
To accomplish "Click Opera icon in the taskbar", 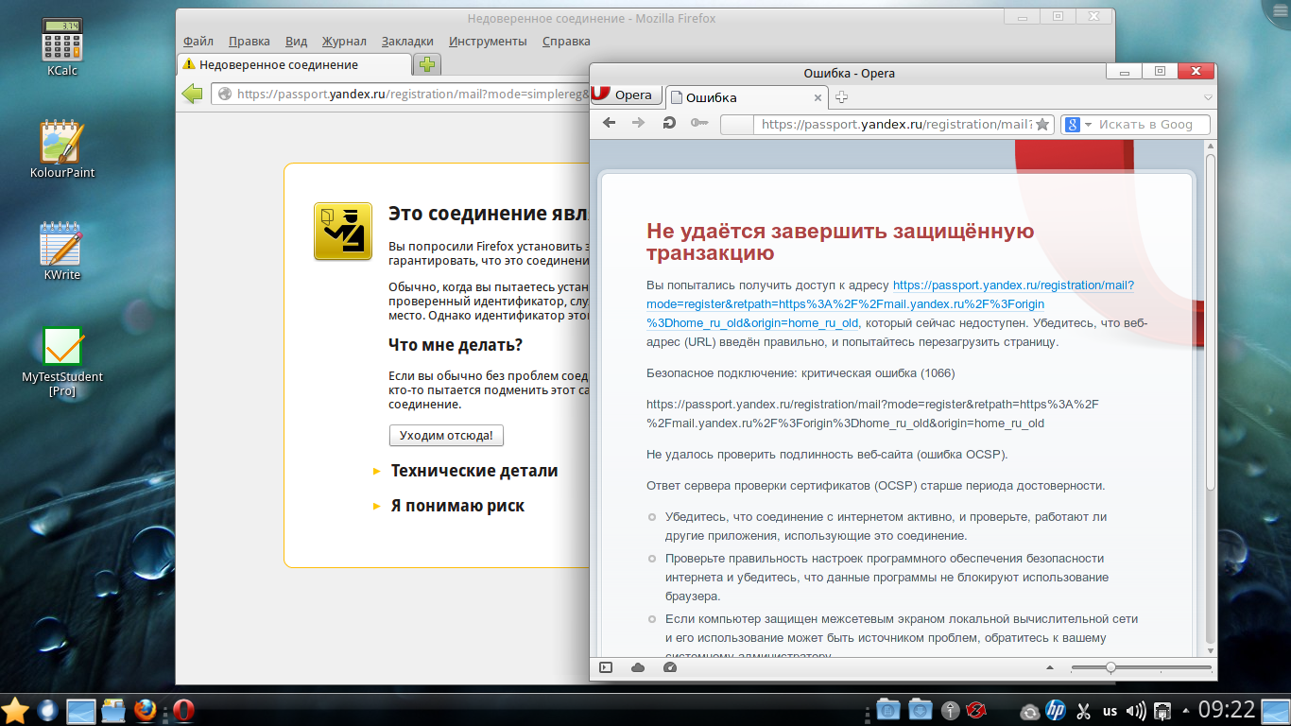I will click(x=183, y=710).
